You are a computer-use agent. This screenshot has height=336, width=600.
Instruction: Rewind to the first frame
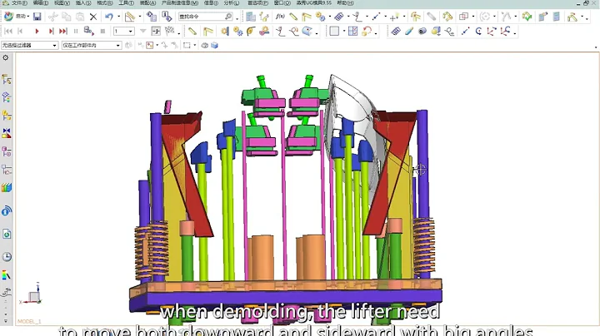pyautogui.click(x=8, y=32)
